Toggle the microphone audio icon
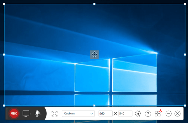Image resolution: width=188 pixels, height=123 pixels. pyautogui.click(x=37, y=113)
